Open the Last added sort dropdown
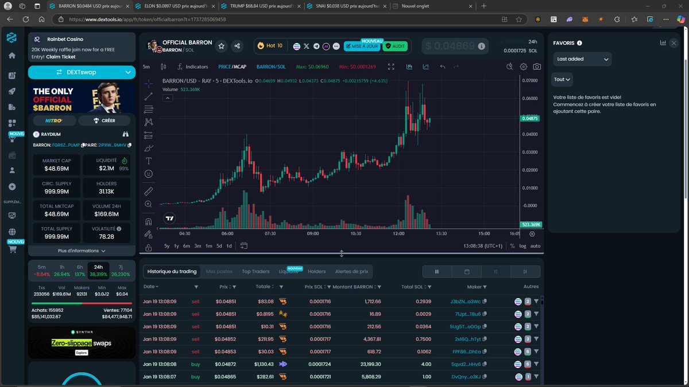Viewport: 689px width, 387px height. [582, 59]
